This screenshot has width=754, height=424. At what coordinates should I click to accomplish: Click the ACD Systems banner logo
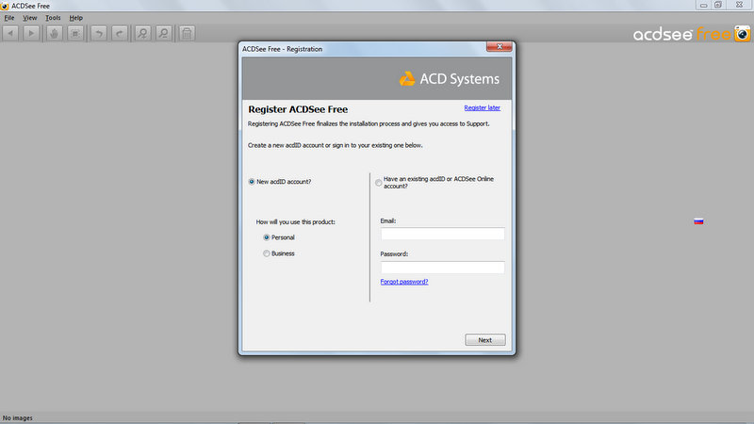[x=450, y=79]
